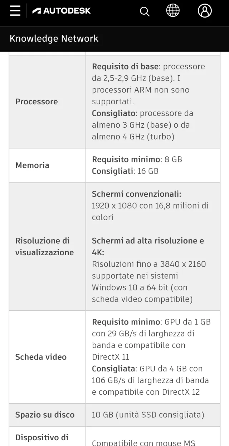Click the Autodesk logo
The image size is (229, 446).
[62, 11]
